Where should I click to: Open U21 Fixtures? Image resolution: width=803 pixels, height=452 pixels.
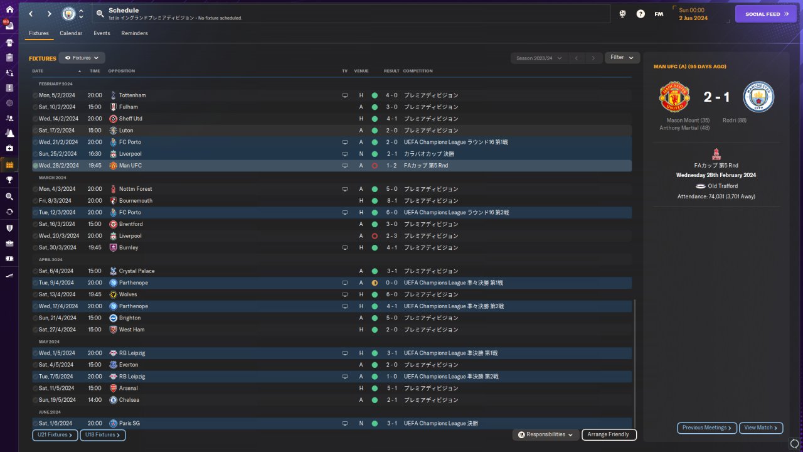click(x=55, y=434)
